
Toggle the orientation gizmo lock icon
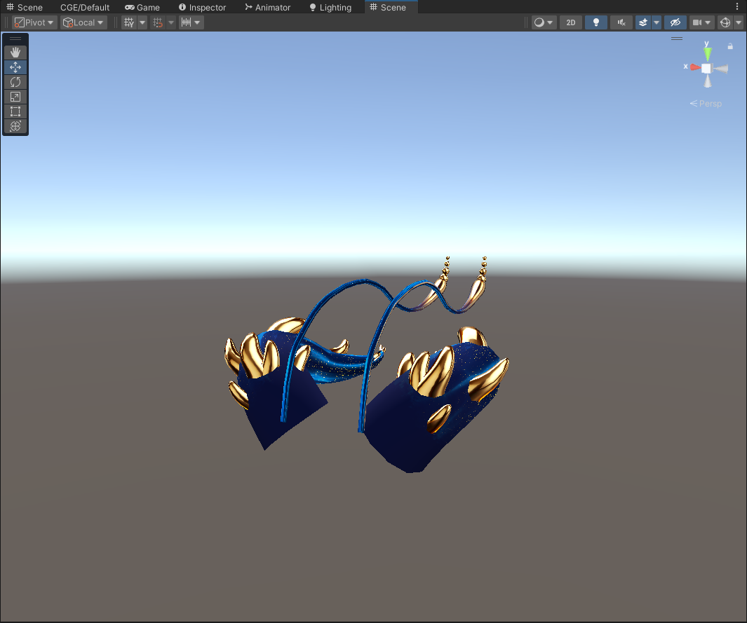click(730, 46)
